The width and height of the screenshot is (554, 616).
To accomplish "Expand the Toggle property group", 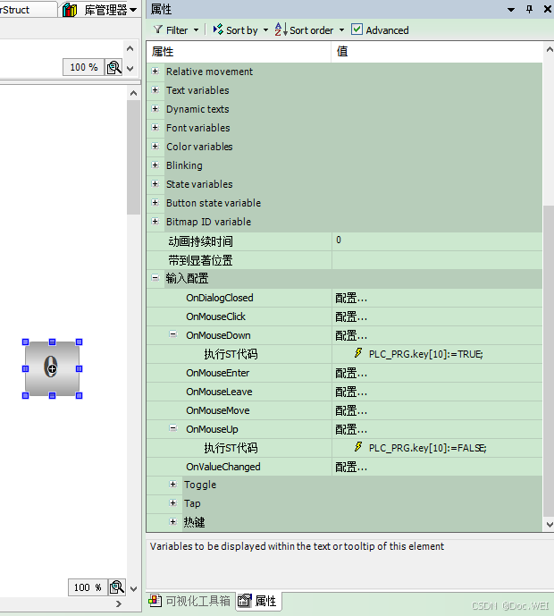I will point(172,485).
